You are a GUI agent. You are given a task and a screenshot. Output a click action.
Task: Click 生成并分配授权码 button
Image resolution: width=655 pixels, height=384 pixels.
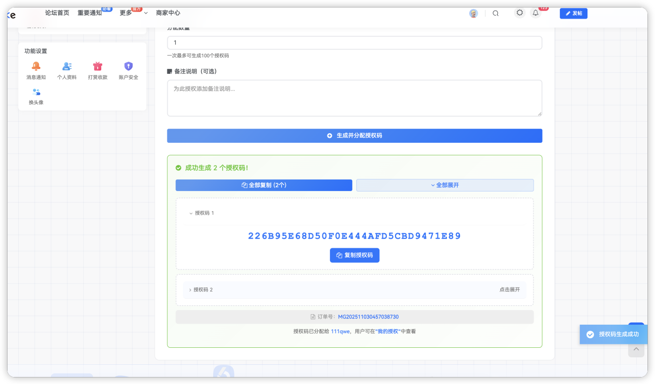point(354,136)
